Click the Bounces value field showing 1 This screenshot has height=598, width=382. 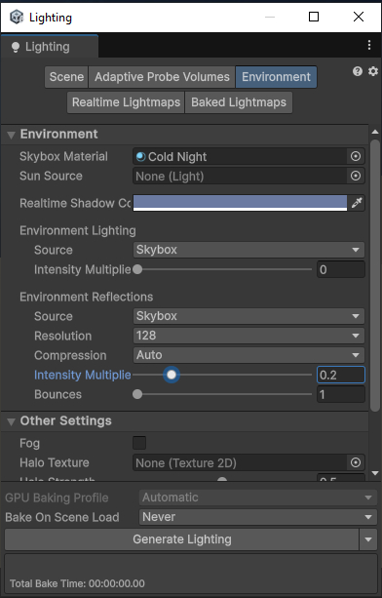(x=341, y=394)
